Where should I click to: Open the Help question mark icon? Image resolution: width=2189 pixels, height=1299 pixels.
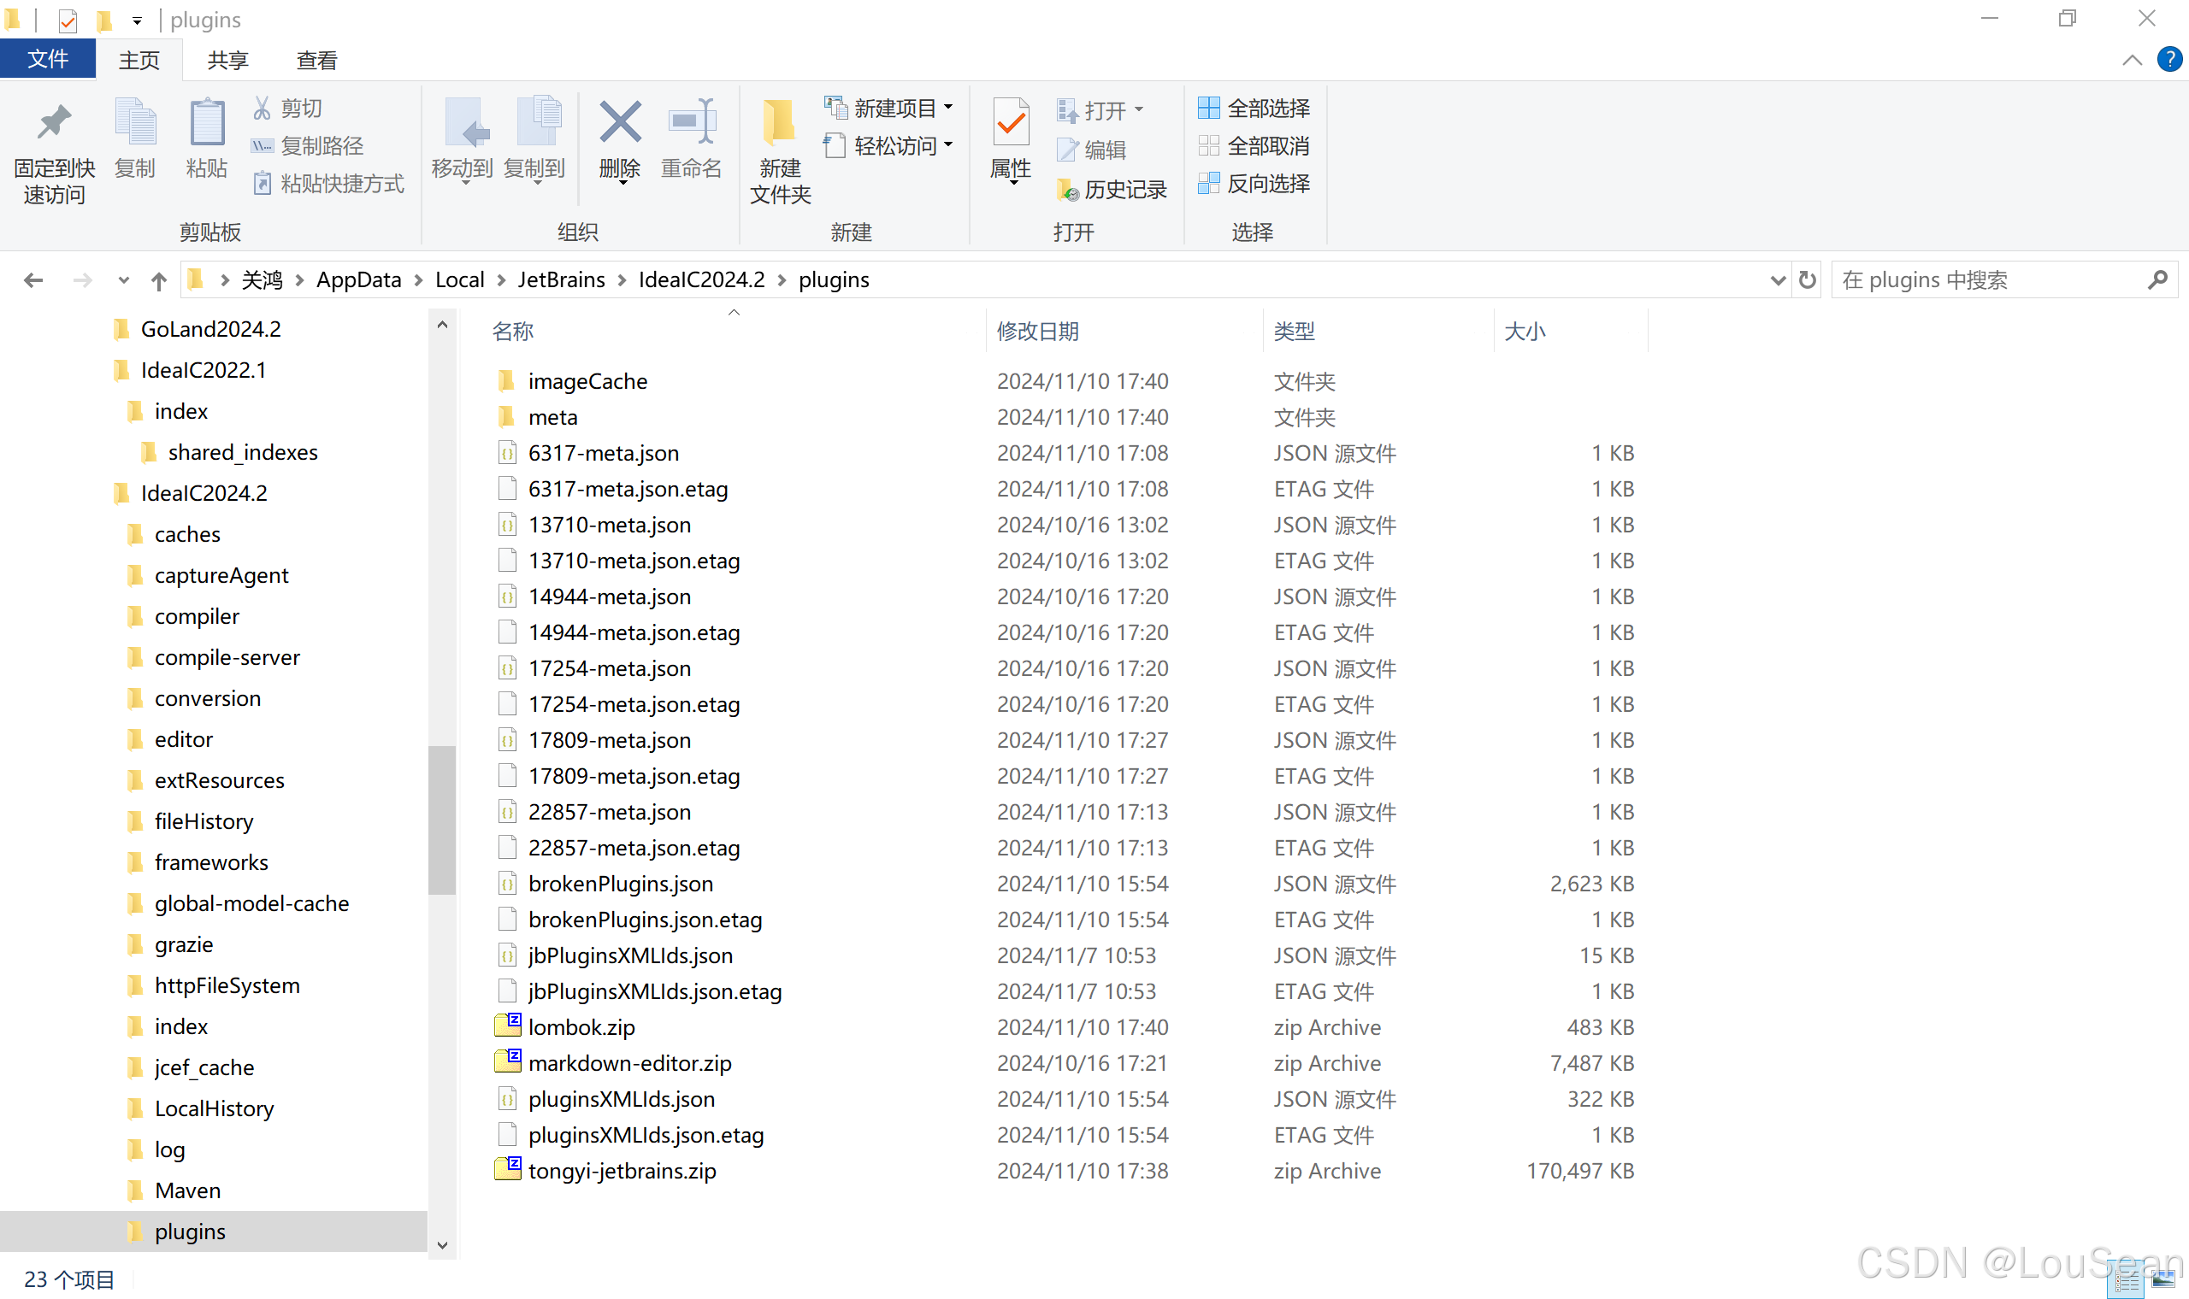(2168, 60)
